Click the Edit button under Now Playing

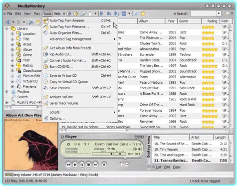click(167, 167)
